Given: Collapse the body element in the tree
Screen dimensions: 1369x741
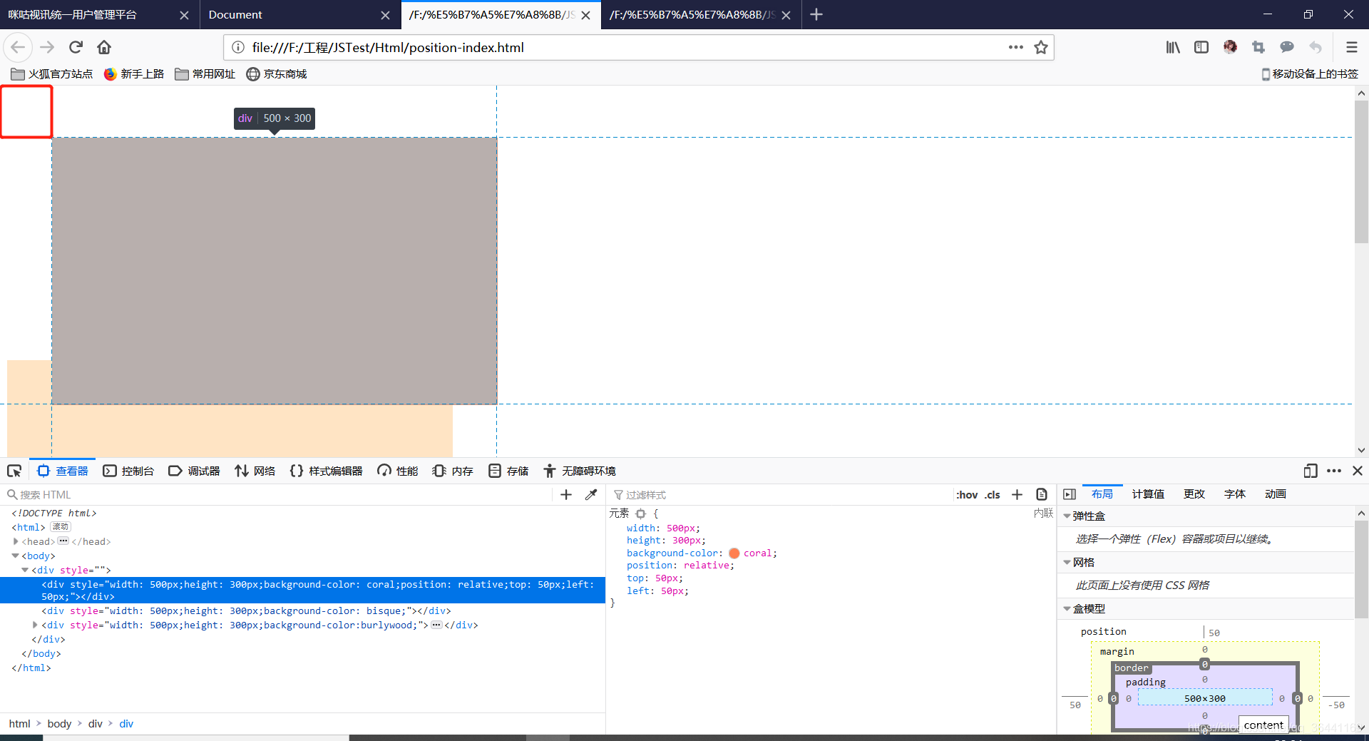Looking at the screenshot, I should (x=16, y=556).
